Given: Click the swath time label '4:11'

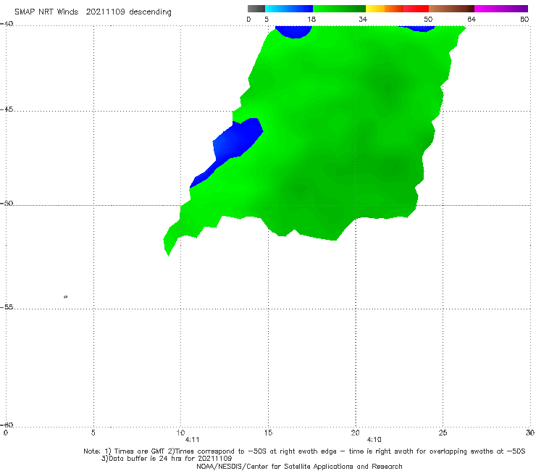Looking at the screenshot, I should (x=192, y=440).
